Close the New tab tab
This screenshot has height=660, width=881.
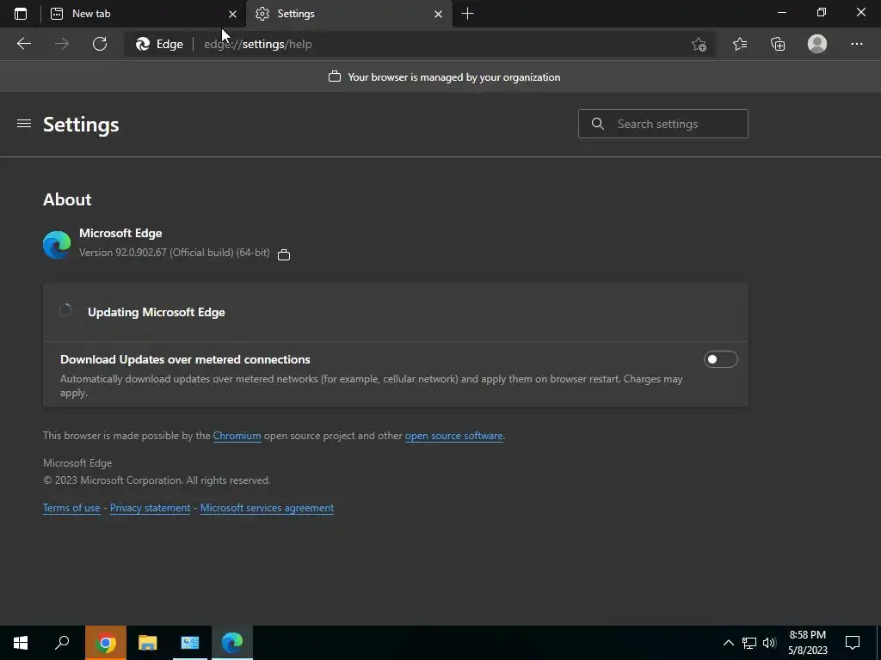coord(232,14)
